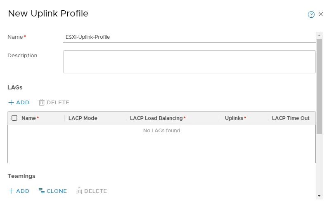Viewport: 329px width, 204px height.
Task: Close the New Uplink Profile dialog
Action: [x=321, y=14]
